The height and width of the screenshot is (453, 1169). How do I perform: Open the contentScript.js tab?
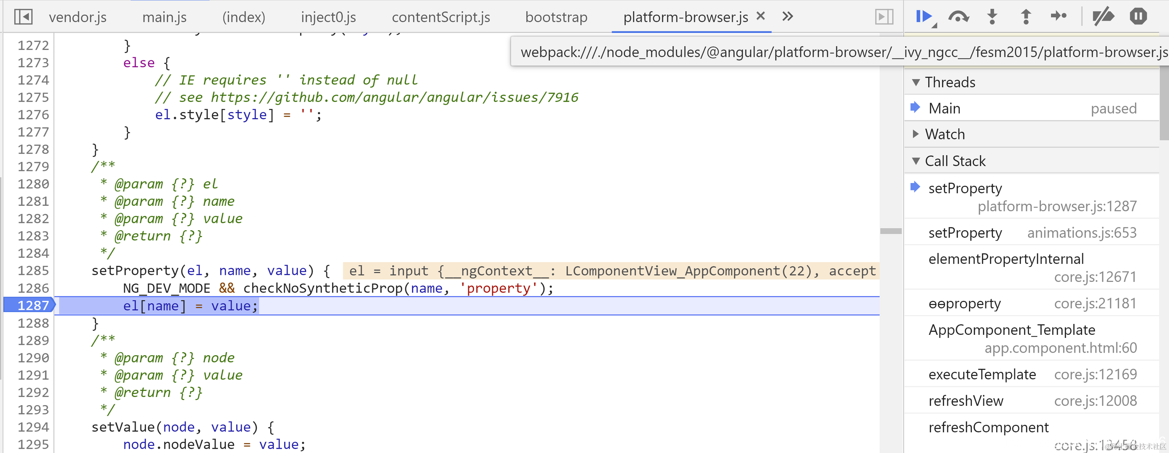[x=441, y=17]
